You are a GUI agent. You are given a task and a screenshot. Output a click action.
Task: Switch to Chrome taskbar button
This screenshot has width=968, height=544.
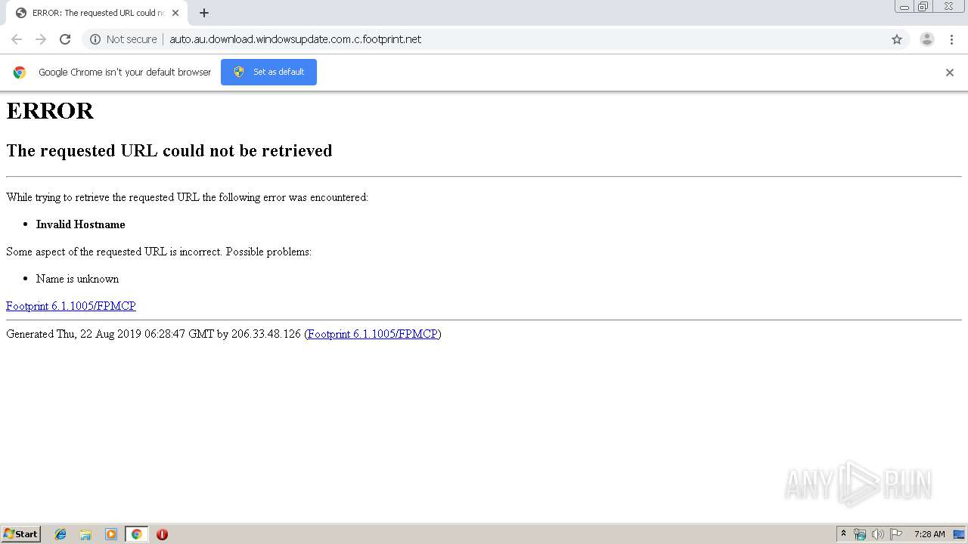(x=136, y=534)
